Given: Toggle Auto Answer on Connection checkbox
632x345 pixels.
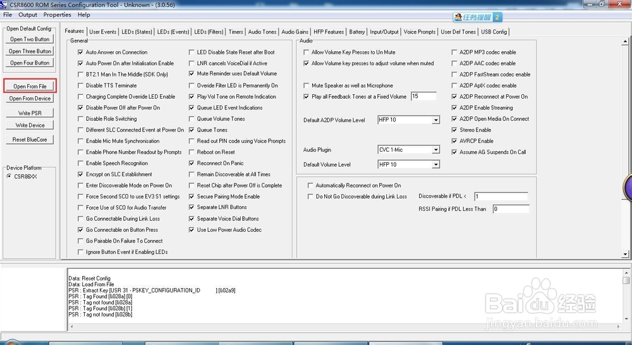Looking at the screenshot, I should pos(80,52).
